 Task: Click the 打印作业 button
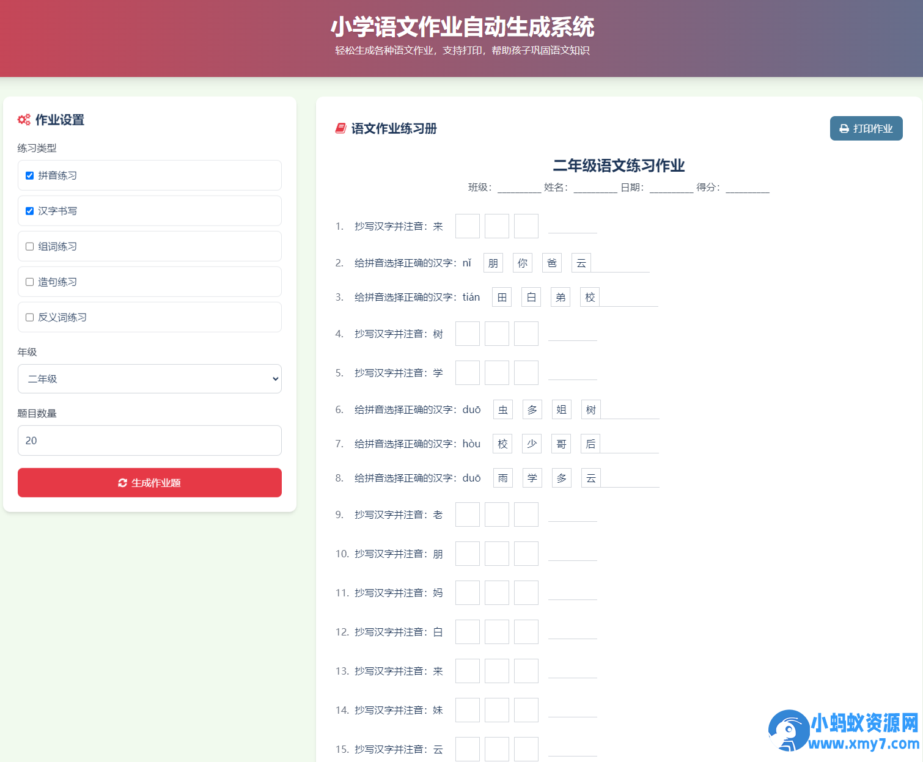tap(866, 128)
